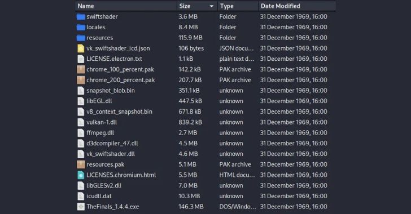Viewport: 411px width, 214px height.
Task: Click the vulkan-1.dll file name
Action: coord(102,122)
